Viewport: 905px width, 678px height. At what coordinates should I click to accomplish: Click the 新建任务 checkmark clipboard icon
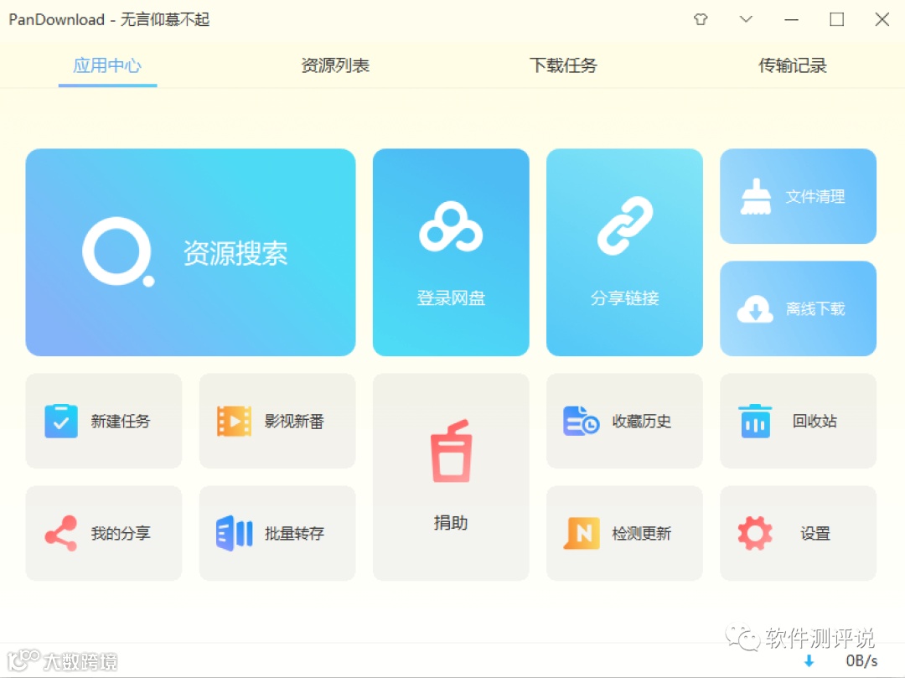pyautogui.click(x=61, y=422)
